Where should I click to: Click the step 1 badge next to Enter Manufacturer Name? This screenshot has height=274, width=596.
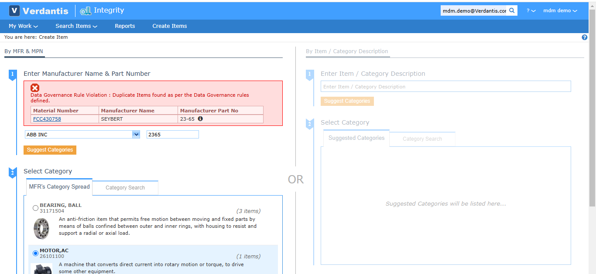12,74
